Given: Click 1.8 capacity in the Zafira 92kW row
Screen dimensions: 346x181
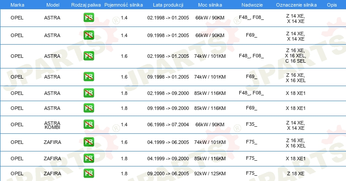Looking at the screenshot, I should pos(124,173).
